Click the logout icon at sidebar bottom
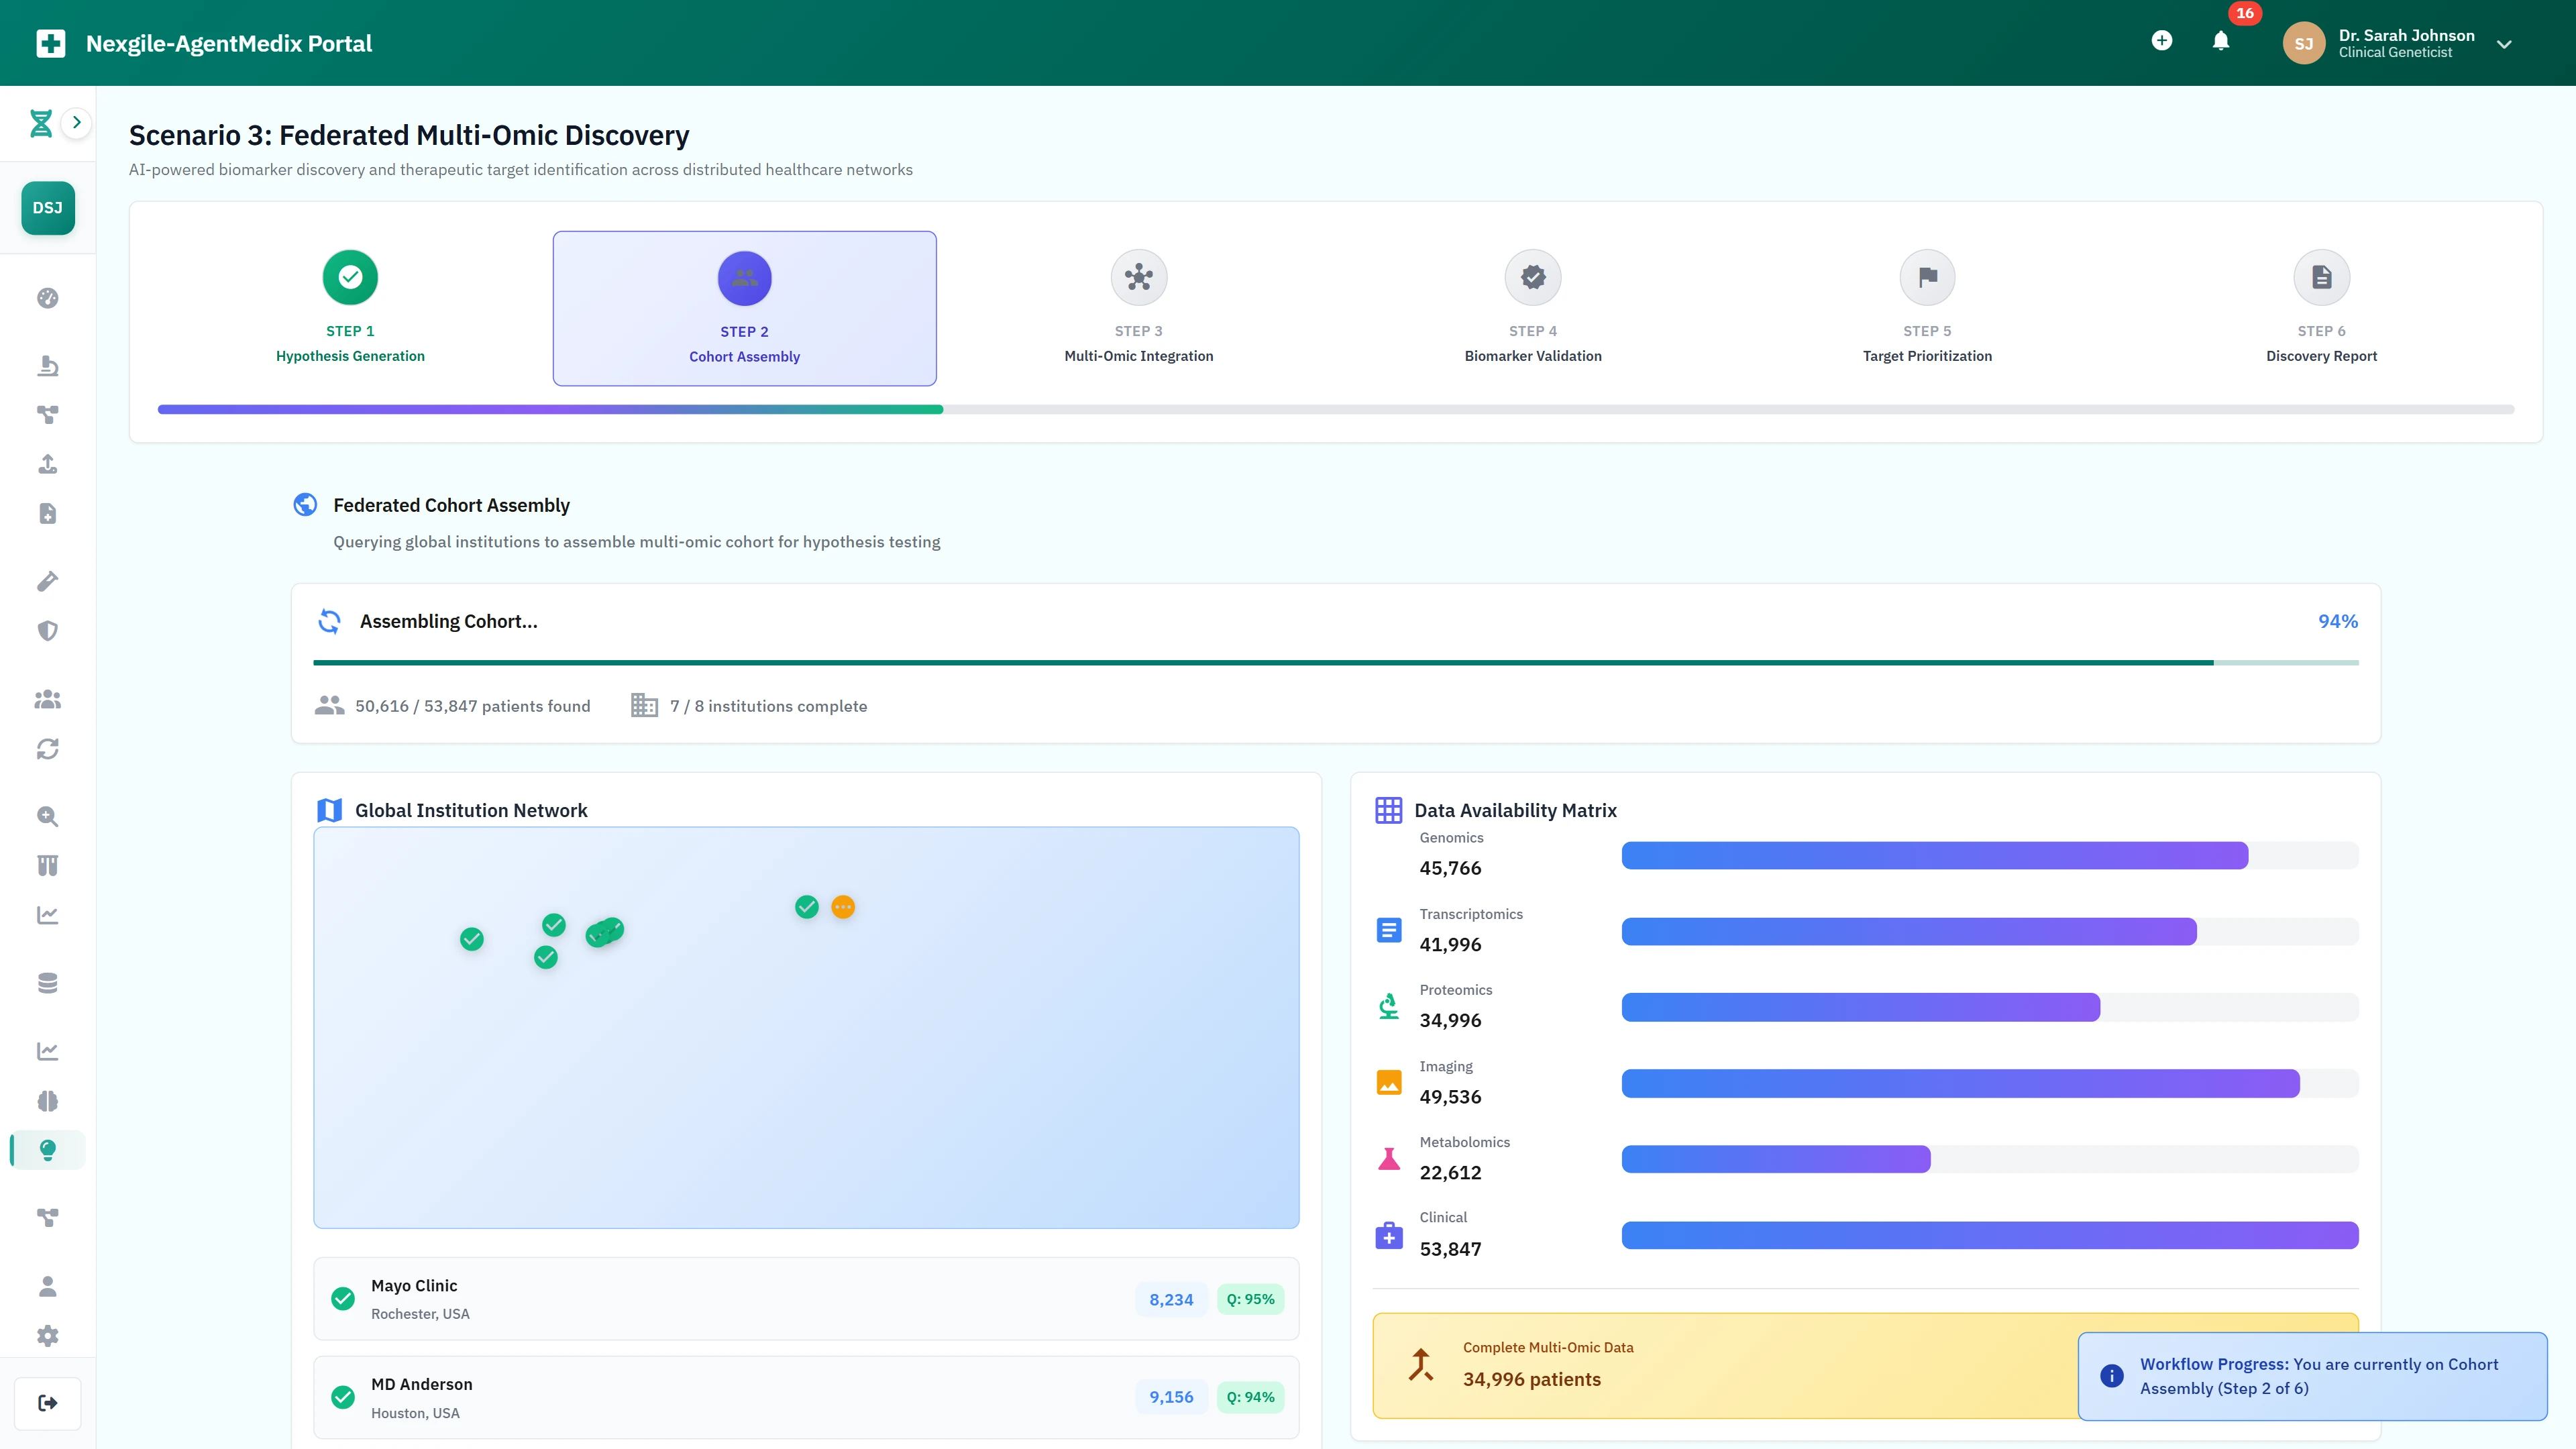 (47, 1403)
